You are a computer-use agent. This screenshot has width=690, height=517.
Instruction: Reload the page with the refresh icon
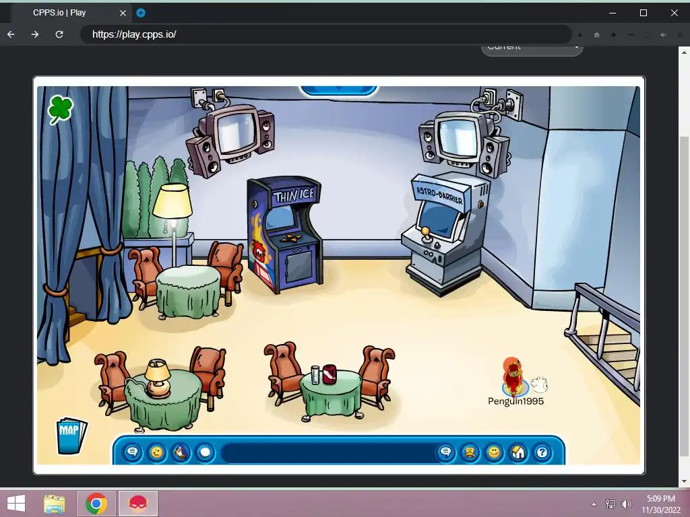[x=59, y=34]
